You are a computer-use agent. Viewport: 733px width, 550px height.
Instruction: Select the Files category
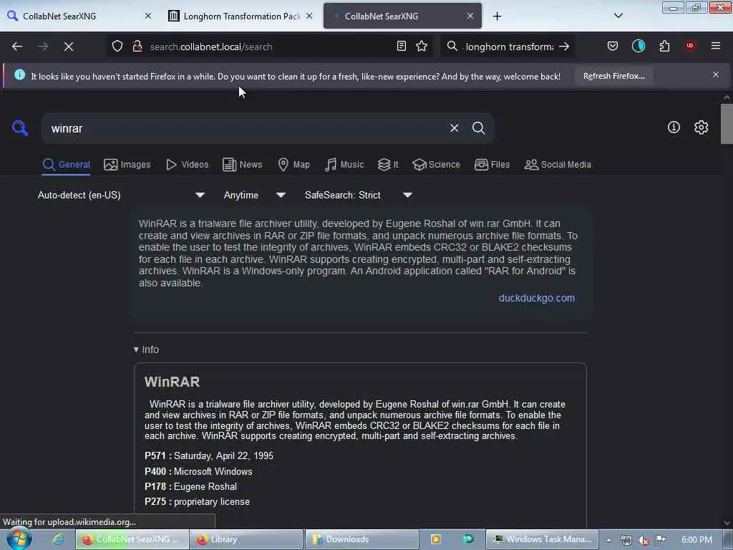492,165
